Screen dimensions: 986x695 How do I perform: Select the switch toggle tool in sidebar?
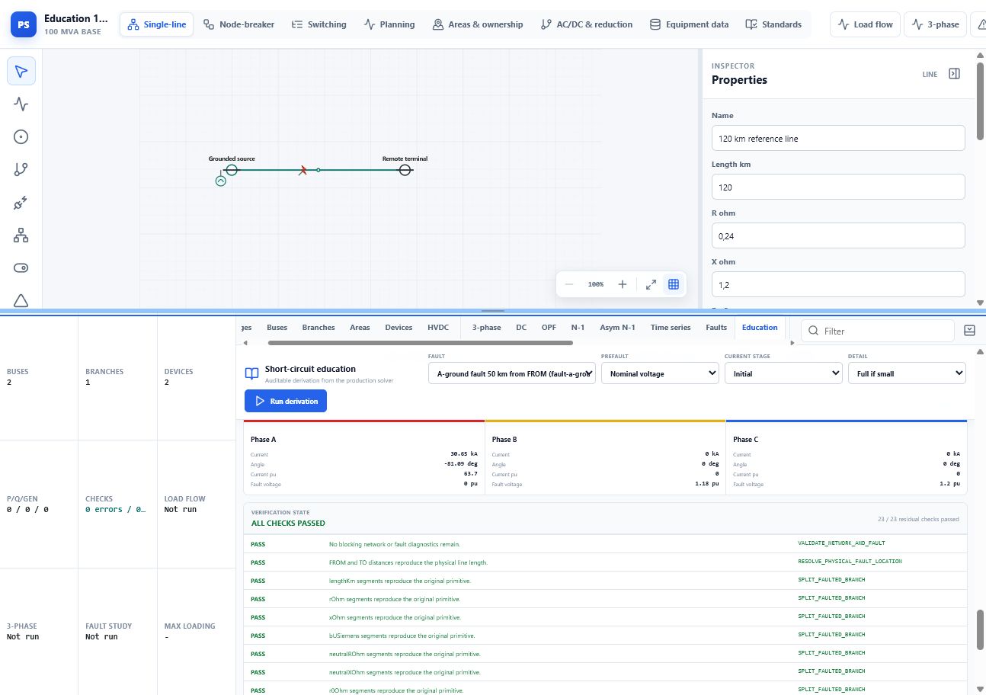(x=21, y=268)
